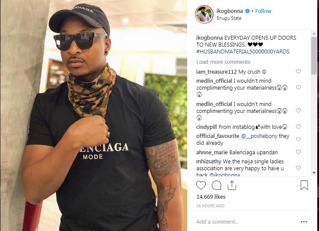The height and width of the screenshot is (231, 319).
Task: Follow the ikogbonna account
Action: [263, 11]
